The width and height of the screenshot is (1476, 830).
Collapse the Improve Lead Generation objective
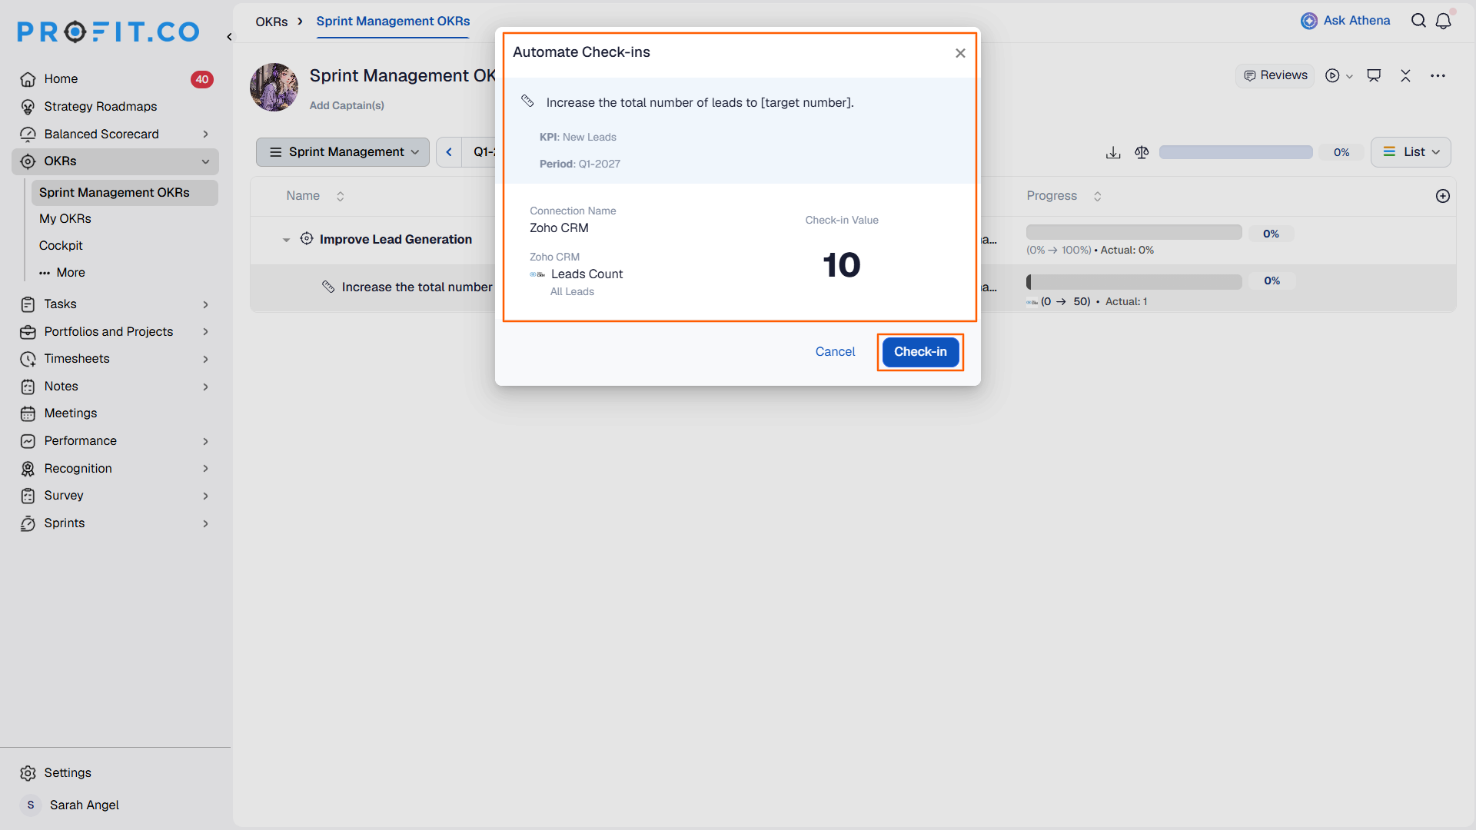(286, 240)
